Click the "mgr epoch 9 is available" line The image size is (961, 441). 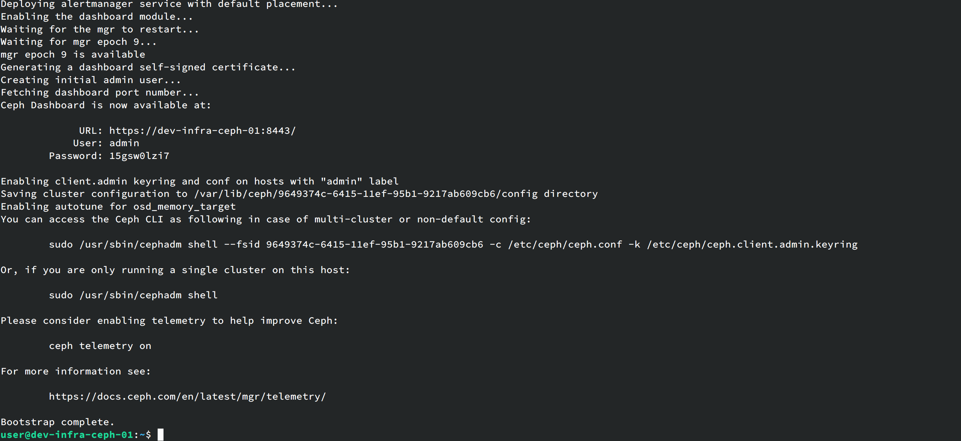coord(73,54)
